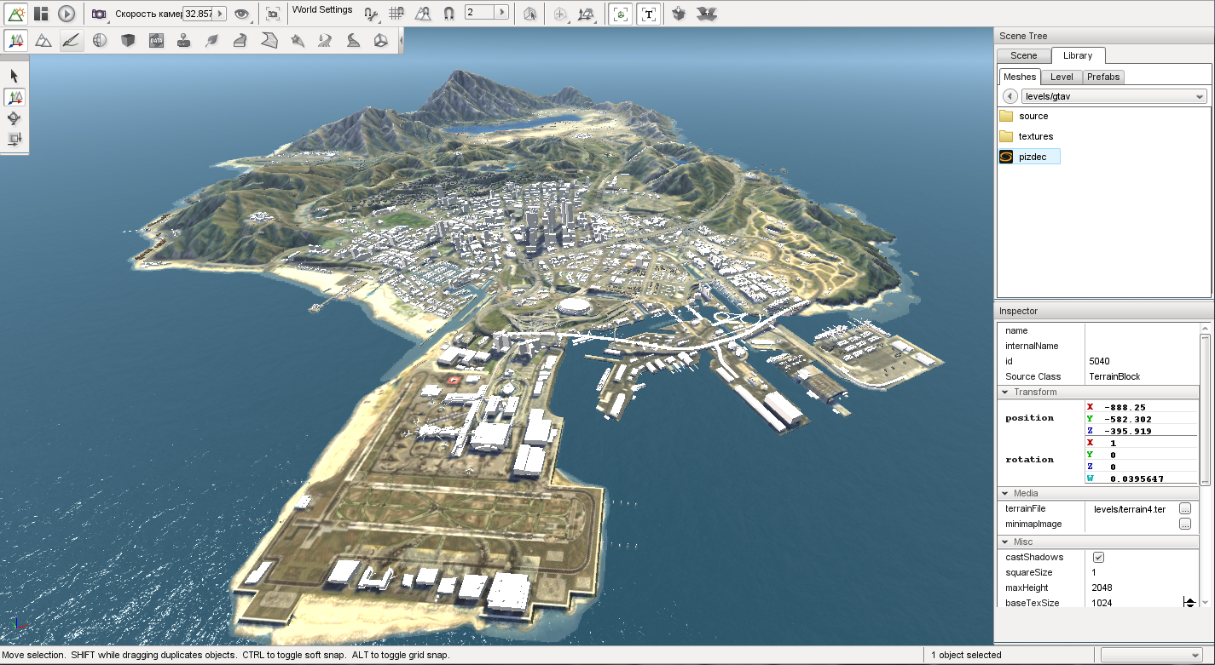1215x665 pixels.
Task: Open the GUI Editor layout icon
Action: [x=41, y=14]
